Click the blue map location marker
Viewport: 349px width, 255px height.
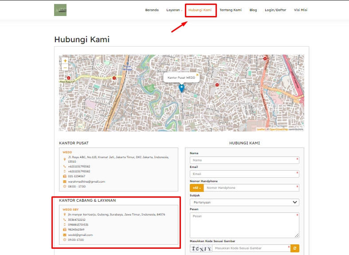(181, 88)
